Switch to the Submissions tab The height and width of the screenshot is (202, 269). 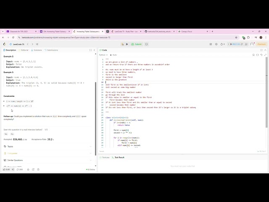(x=51, y=50)
